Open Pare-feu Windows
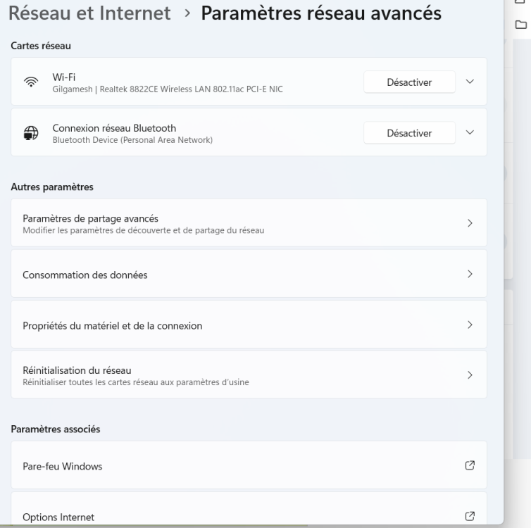This screenshot has height=528, width=531. (249, 465)
